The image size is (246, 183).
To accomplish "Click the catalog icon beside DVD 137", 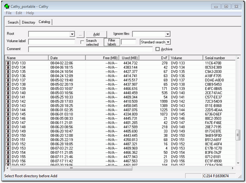I will (8, 80).
